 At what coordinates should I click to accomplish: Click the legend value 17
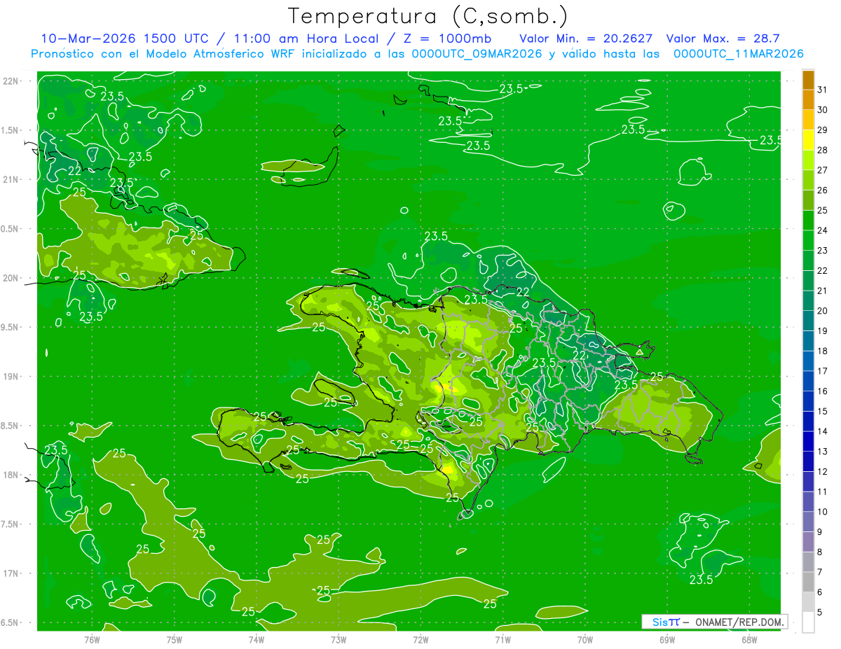[x=823, y=371]
